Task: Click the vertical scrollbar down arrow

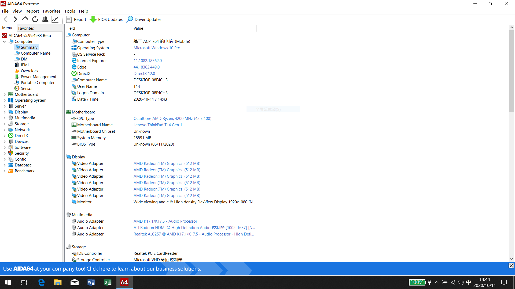Action: pyautogui.click(x=512, y=259)
